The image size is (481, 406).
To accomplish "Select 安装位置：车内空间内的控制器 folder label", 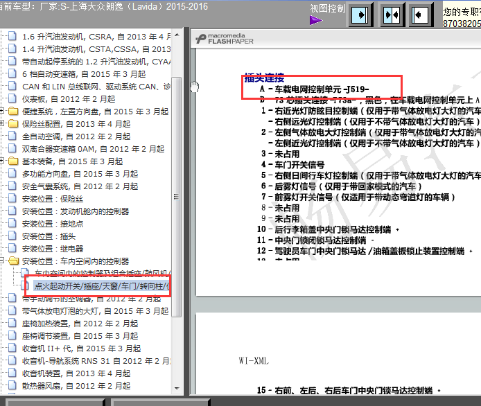I will pos(76,261).
